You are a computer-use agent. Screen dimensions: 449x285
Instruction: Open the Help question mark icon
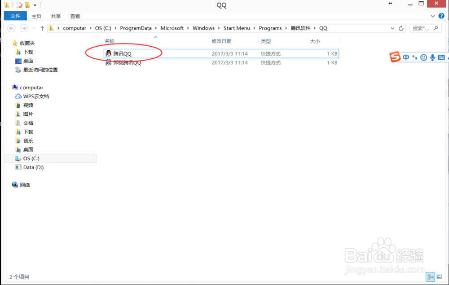pyautogui.click(x=441, y=16)
